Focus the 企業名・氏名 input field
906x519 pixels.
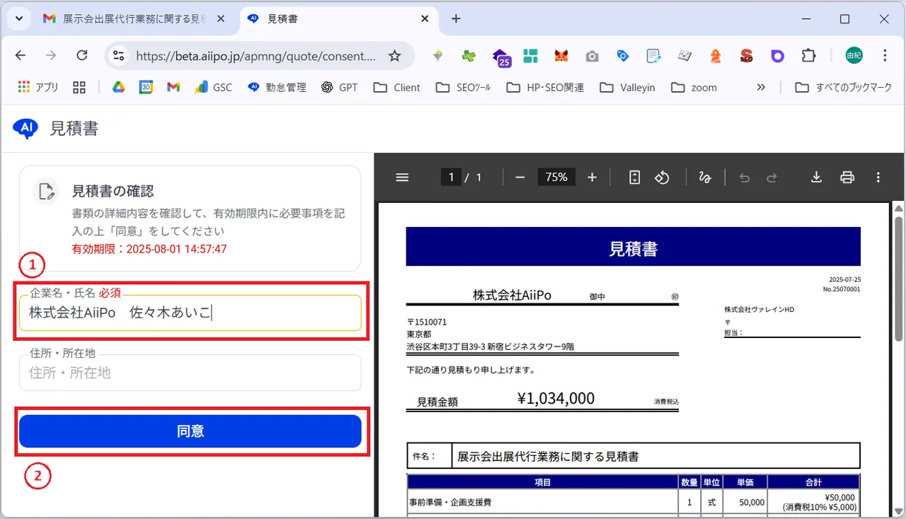click(x=190, y=313)
